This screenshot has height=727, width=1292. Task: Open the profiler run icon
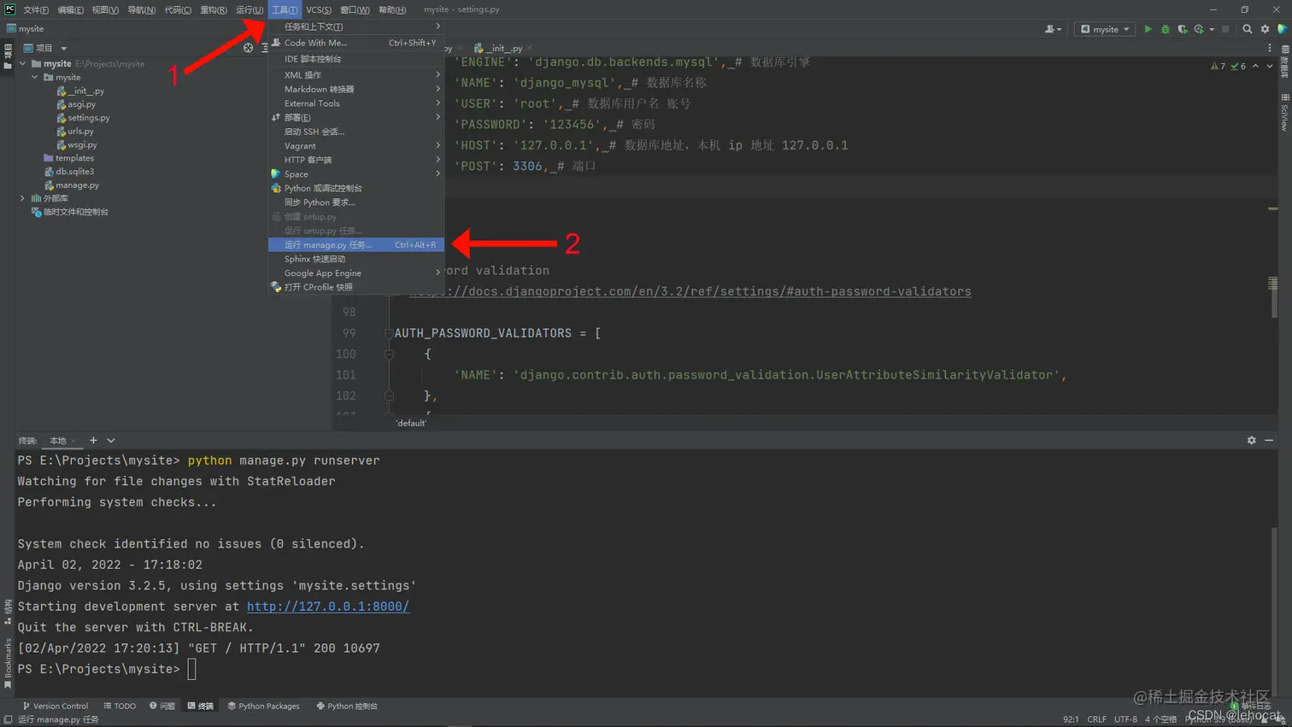(1199, 28)
